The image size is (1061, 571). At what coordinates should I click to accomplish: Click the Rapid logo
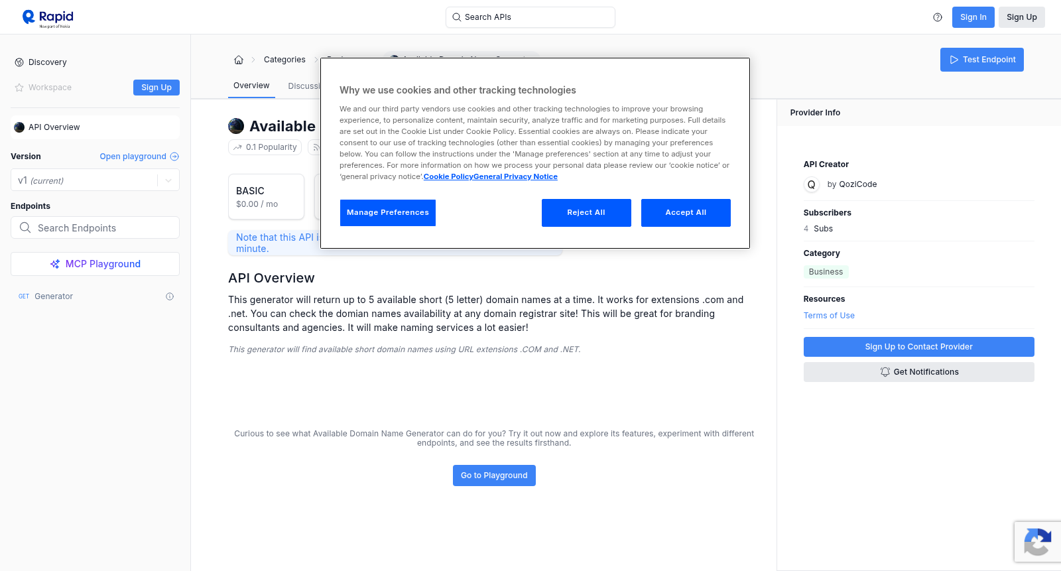tap(48, 18)
